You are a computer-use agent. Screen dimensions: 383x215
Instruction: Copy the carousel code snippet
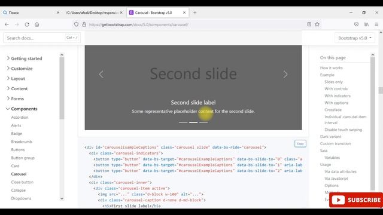point(300,143)
